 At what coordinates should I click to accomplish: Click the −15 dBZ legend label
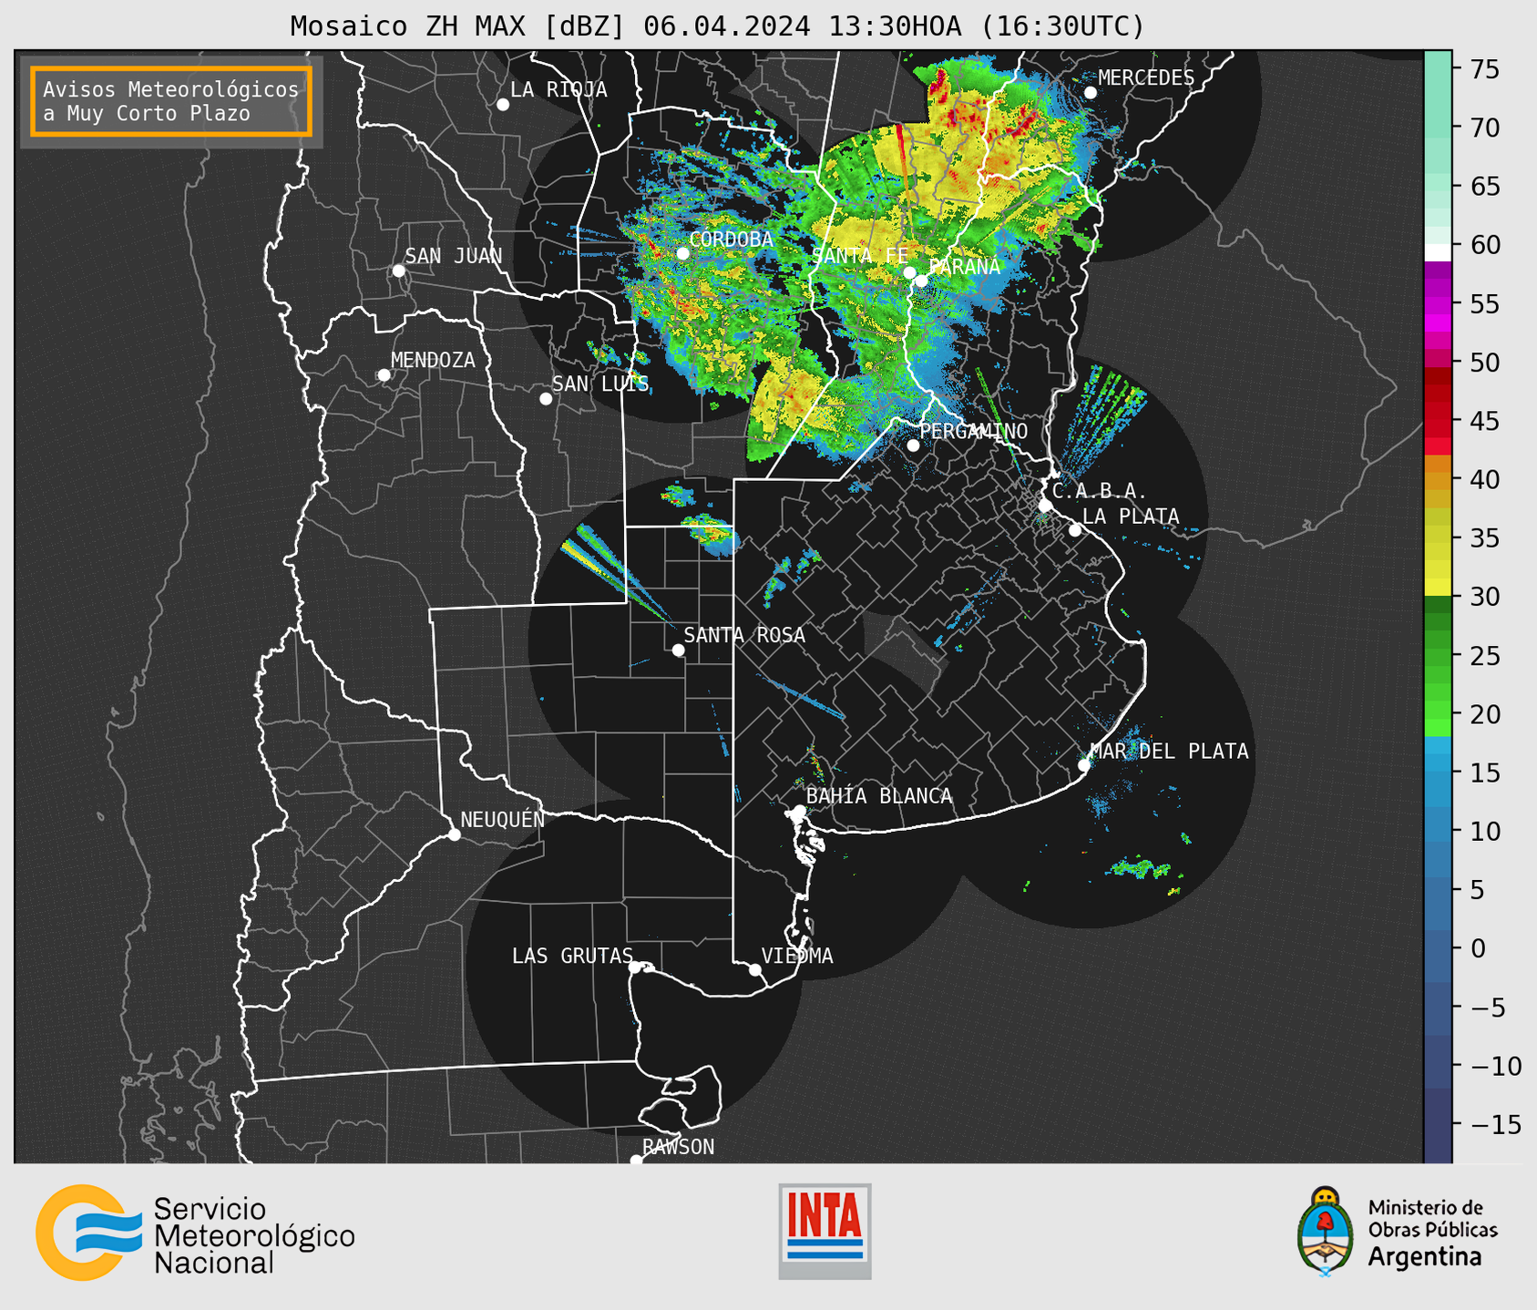pyautogui.click(x=1494, y=1124)
